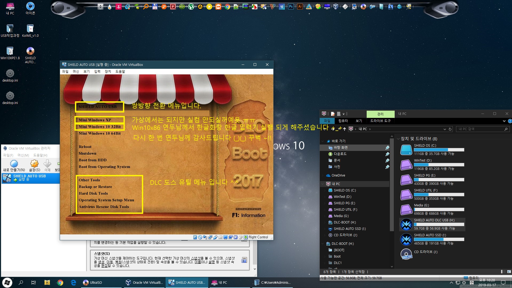Image resolution: width=512 pixels, height=288 pixels.
Task: Collapse 내 PC tree node
Action: [323, 184]
